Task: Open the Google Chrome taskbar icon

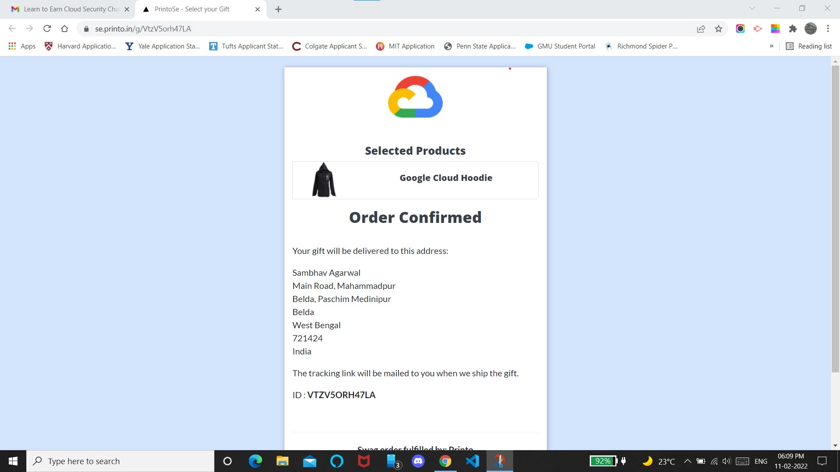Action: [x=445, y=461]
